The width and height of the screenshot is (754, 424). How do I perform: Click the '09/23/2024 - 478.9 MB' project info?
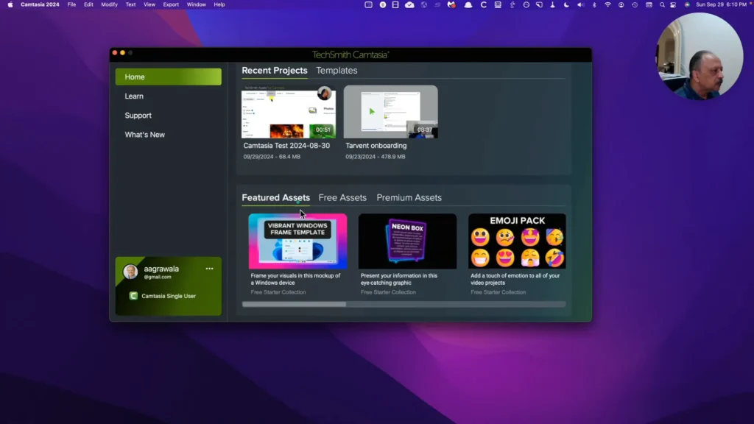tap(375, 157)
